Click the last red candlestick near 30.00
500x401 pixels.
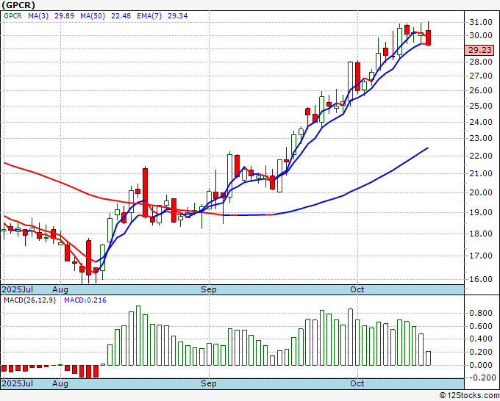click(x=428, y=37)
